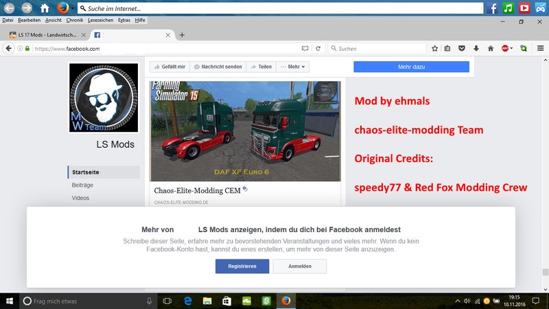Image resolution: width=549 pixels, height=309 pixels.
Task: Open the Firefox hamburger menu
Action: 540,48
